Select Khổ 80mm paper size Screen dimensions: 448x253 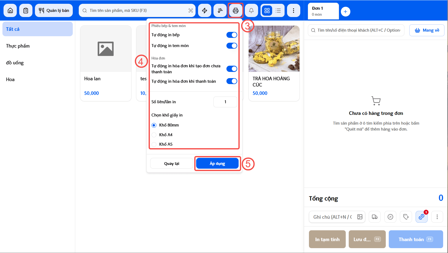165,125
